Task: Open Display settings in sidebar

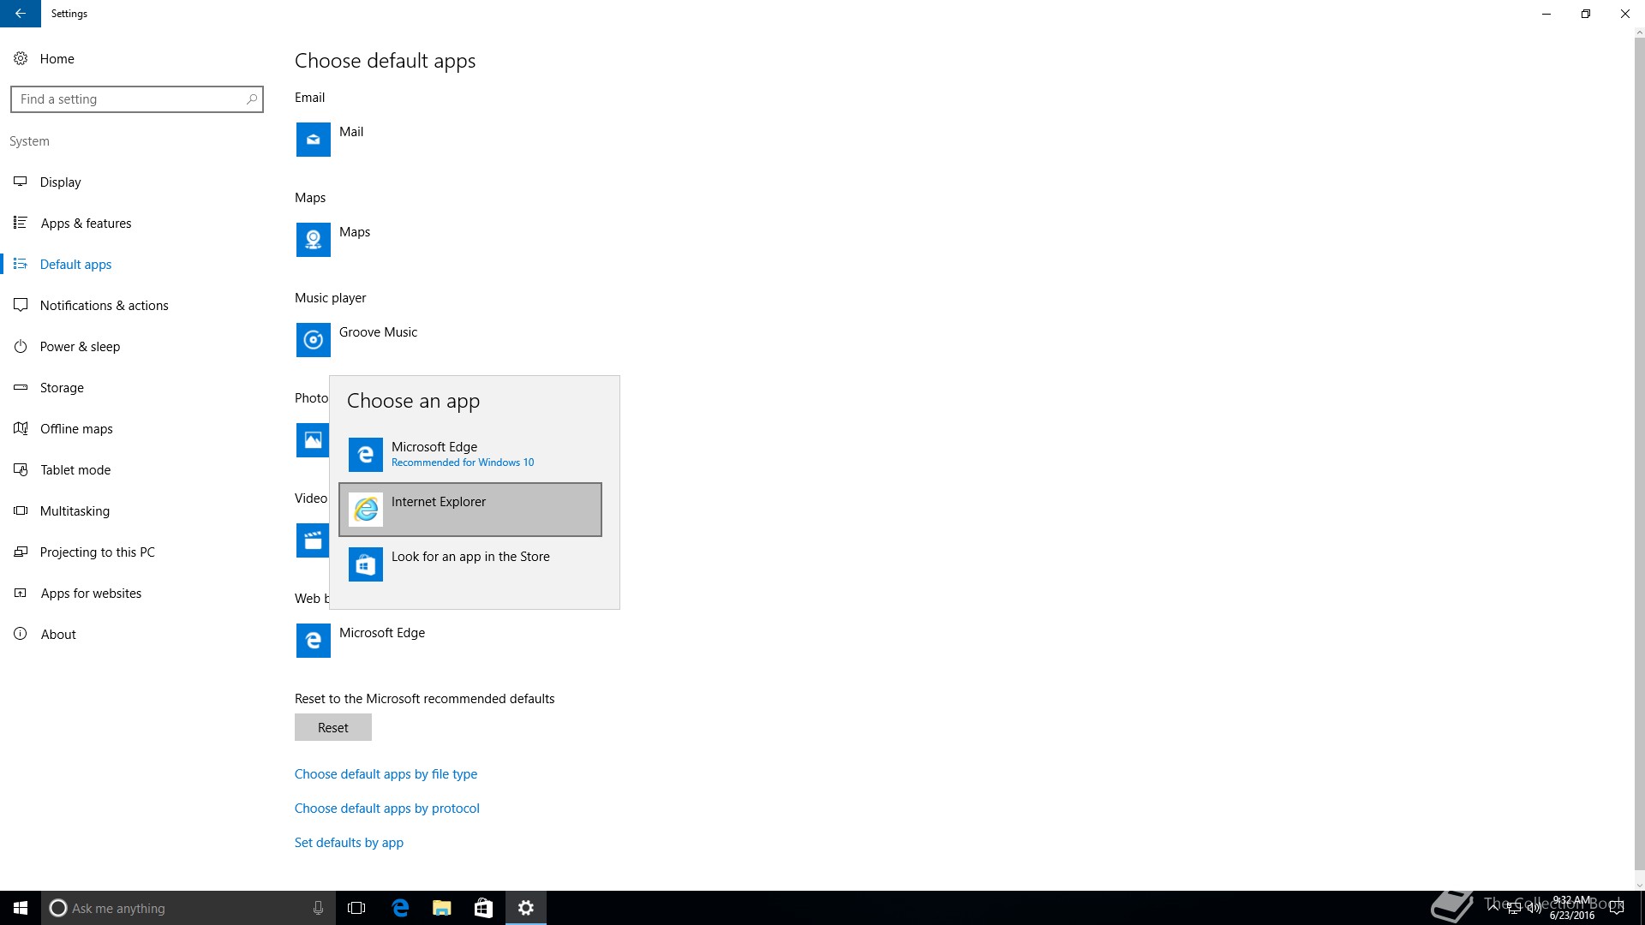Action: click(60, 182)
